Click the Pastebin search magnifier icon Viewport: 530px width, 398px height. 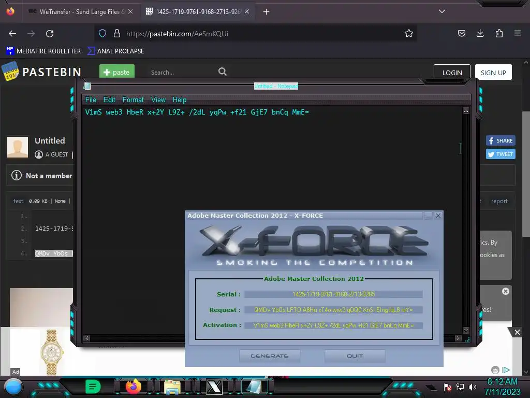pos(223,72)
